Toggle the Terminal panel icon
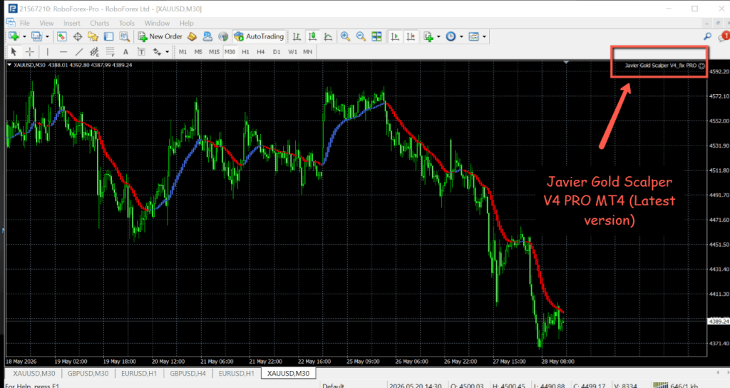 pos(108,36)
